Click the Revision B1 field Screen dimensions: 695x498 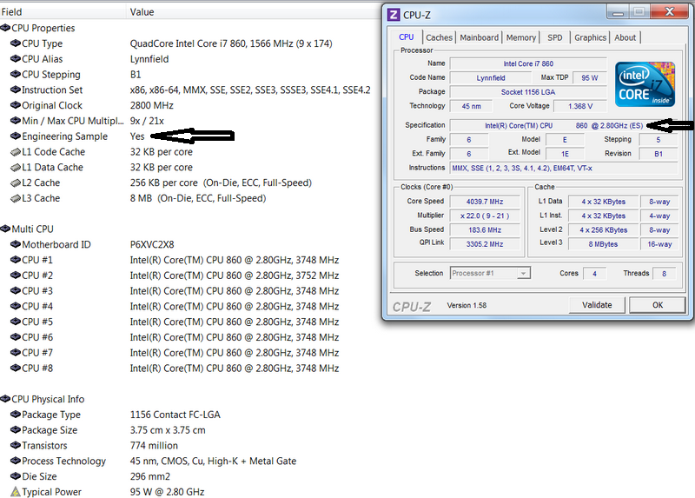pyautogui.click(x=659, y=154)
